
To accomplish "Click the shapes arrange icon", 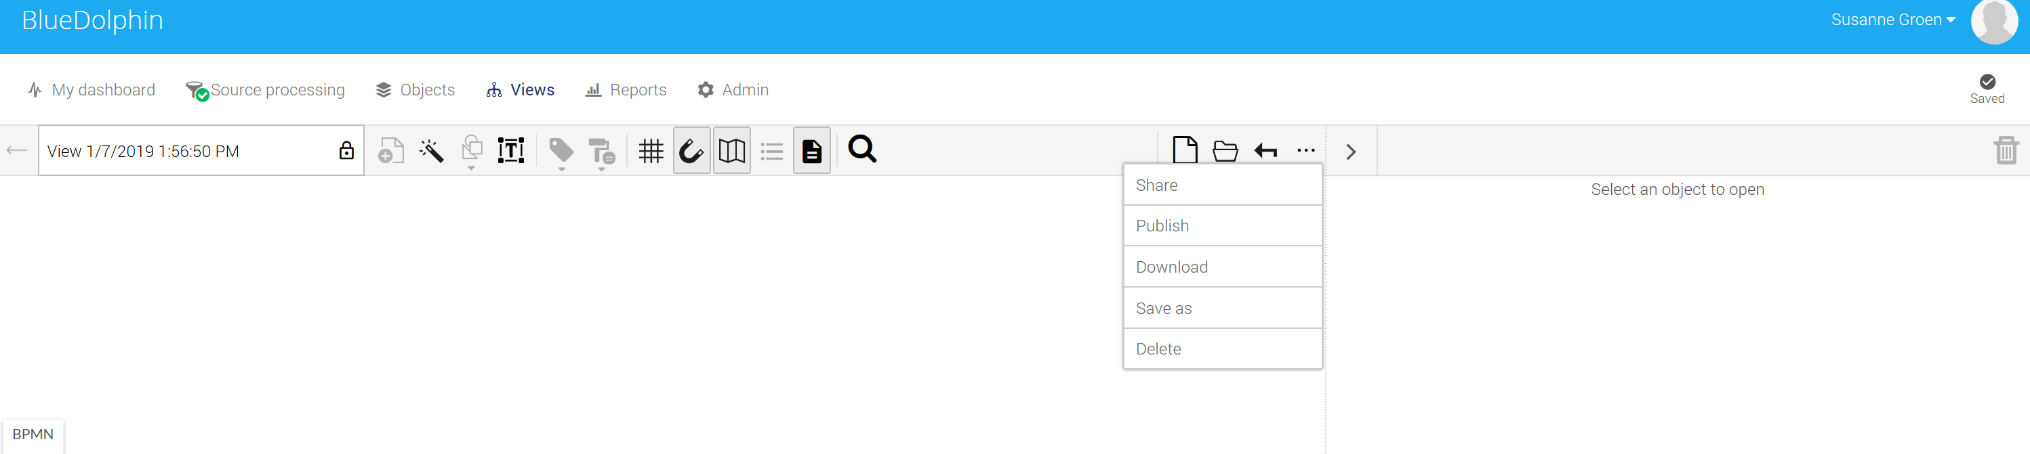I will (x=471, y=147).
